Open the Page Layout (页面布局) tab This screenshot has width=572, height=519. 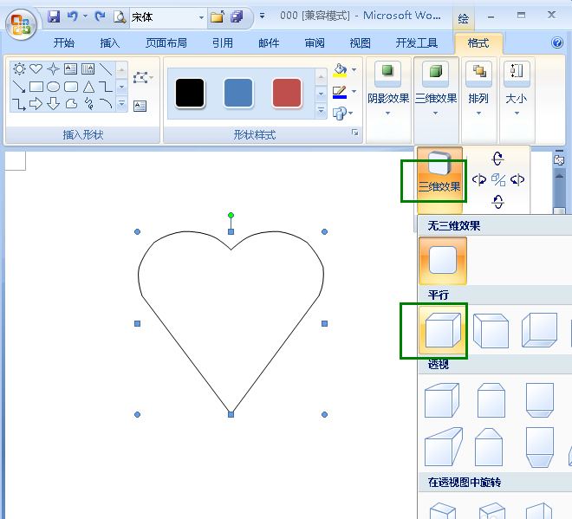click(166, 43)
